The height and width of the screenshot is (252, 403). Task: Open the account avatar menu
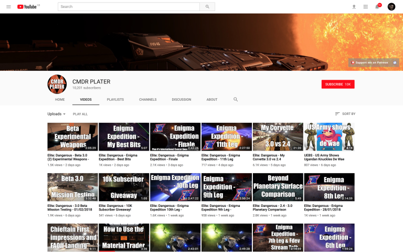click(391, 7)
